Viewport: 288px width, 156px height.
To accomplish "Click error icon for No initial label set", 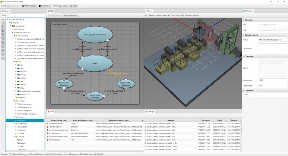I will pyautogui.click(x=48, y=127).
